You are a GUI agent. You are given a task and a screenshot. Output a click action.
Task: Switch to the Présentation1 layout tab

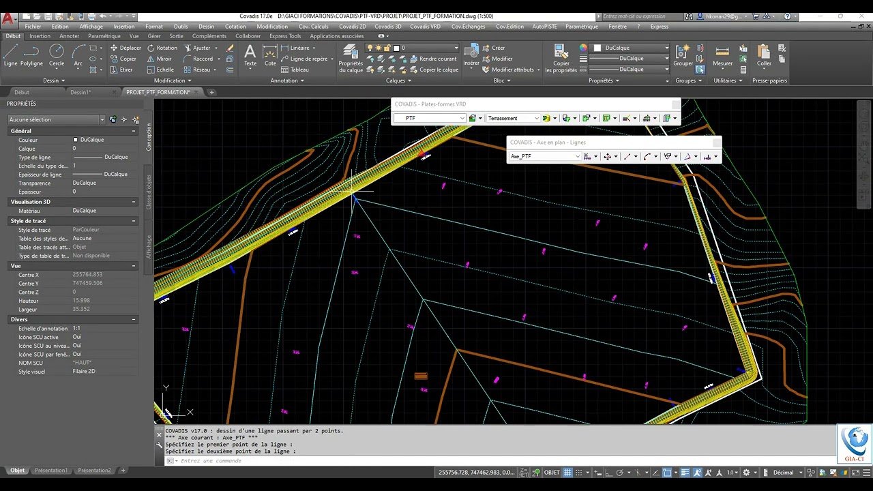point(51,471)
